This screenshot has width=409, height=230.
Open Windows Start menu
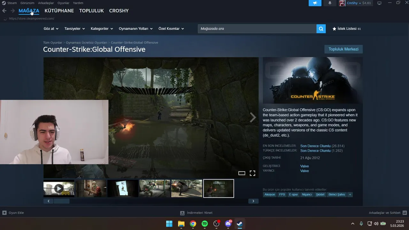coord(169,224)
